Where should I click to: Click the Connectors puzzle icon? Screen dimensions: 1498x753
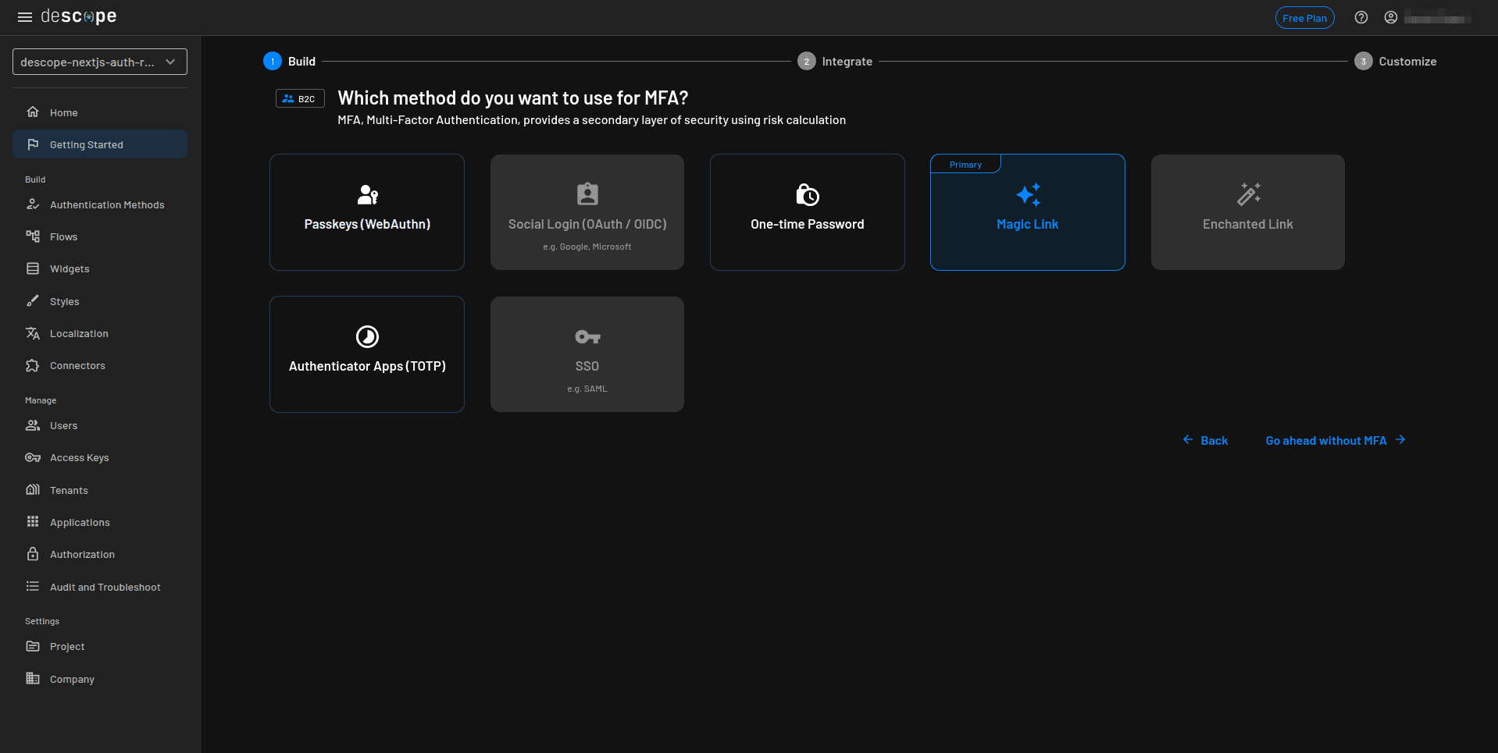coord(33,365)
